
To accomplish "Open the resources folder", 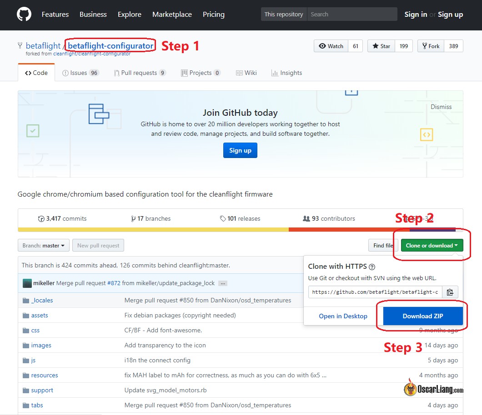I will click(x=45, y=375).
